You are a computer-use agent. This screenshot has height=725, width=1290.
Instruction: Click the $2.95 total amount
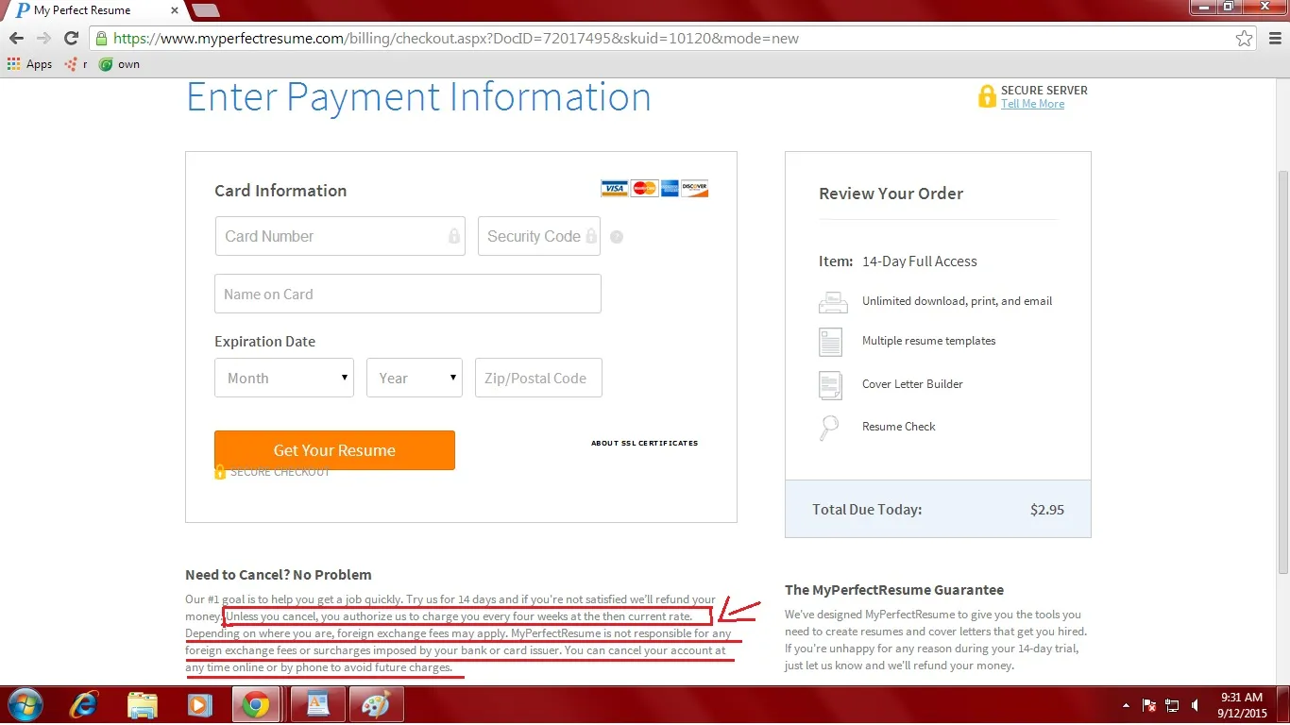pyautogui.click(x=1047, y=510)
